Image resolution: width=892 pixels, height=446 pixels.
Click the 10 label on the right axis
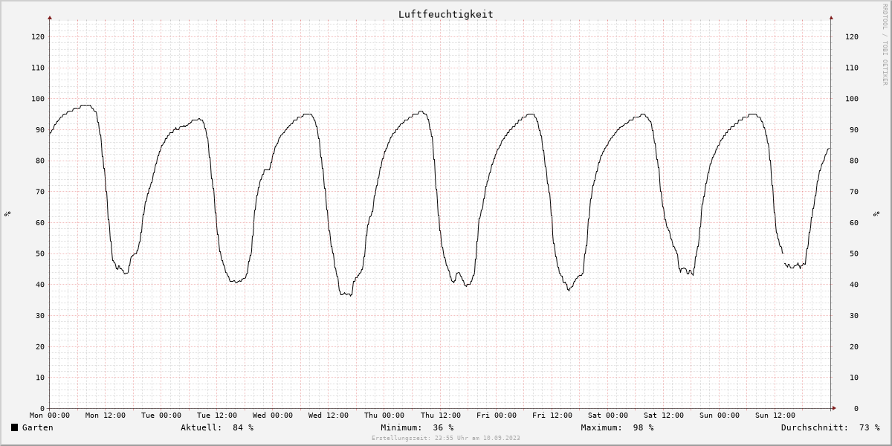[x=855, y=378]
